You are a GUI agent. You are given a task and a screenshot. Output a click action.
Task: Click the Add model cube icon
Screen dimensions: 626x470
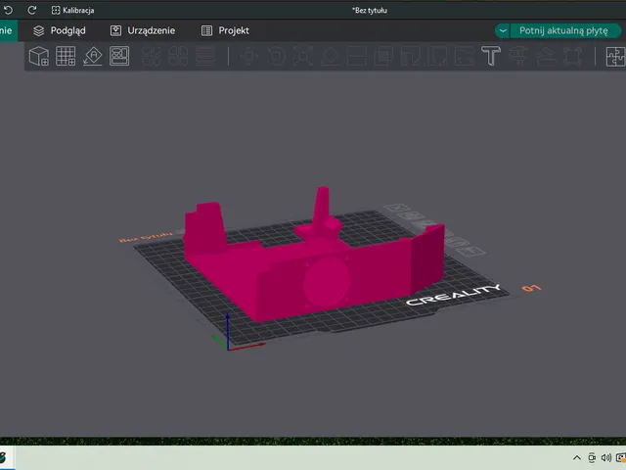click(x=39, y=56)
